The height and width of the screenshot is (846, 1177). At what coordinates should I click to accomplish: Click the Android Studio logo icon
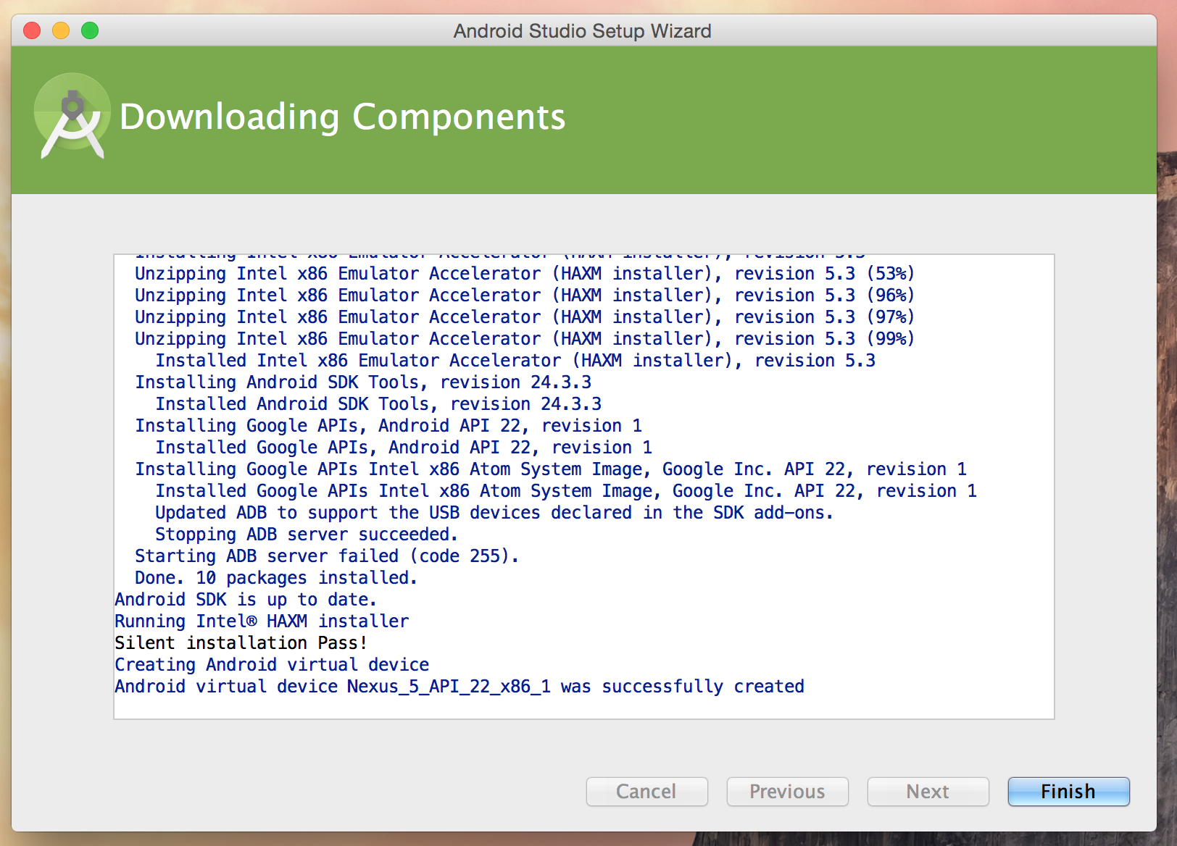[72, 116]
